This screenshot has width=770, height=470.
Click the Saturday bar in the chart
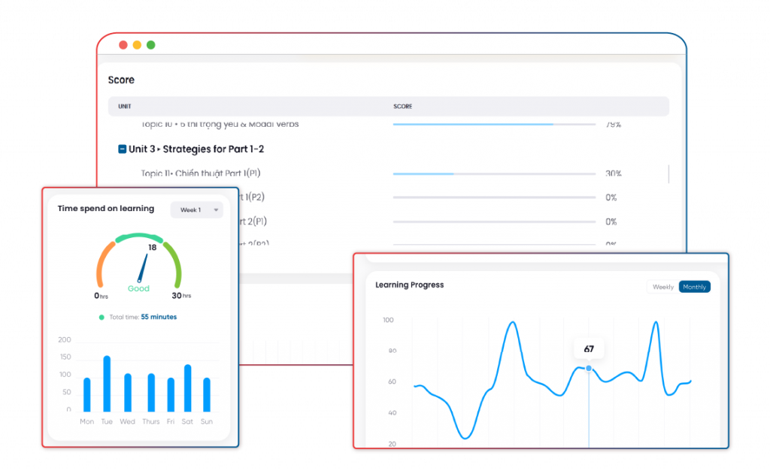click(x=187, y=388)
